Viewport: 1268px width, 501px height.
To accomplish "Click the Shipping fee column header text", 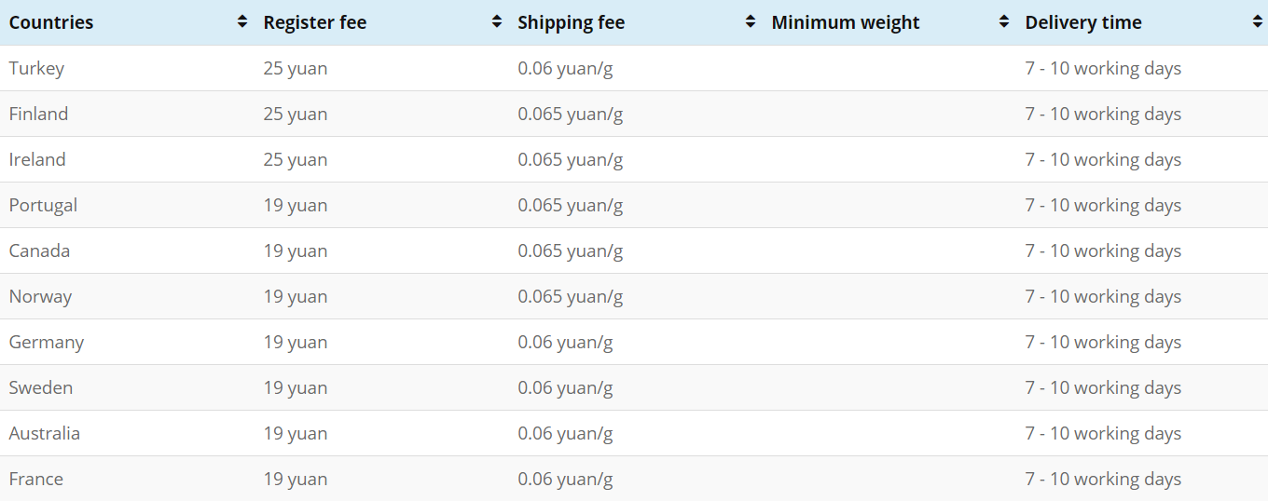I will (572, 22).
